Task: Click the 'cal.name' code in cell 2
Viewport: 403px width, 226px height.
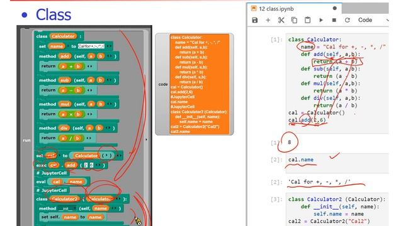Action: point(301,159)
